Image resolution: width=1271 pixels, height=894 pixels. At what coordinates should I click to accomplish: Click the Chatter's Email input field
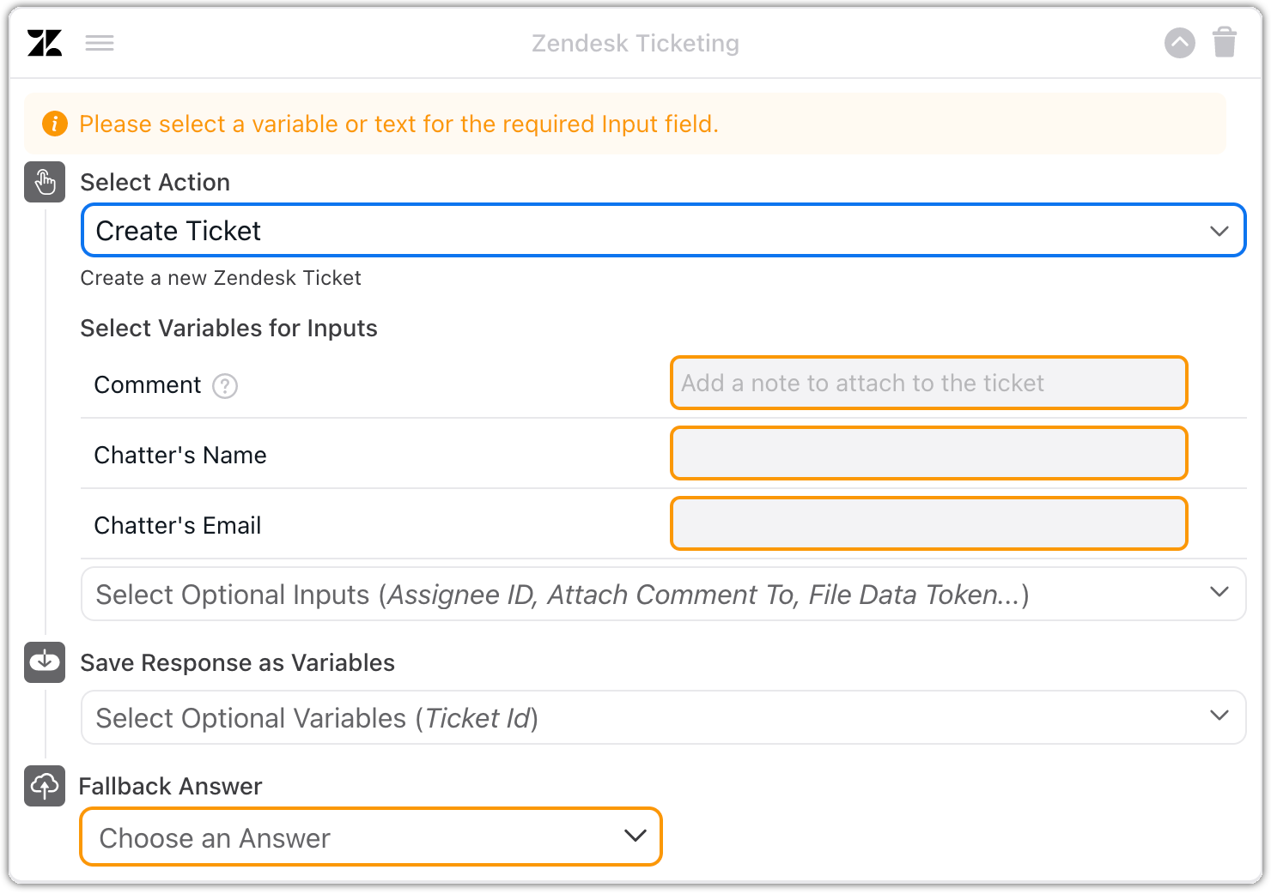click(x=928, y=523)
